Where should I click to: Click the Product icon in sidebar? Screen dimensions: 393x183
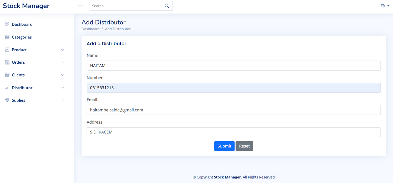click(x=7, y=50)
